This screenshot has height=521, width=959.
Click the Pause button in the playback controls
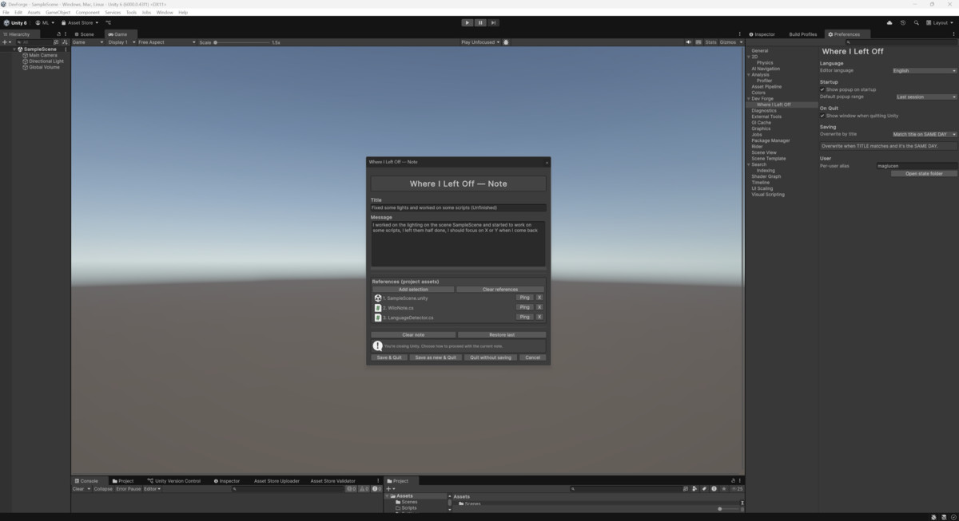(480, 22)
